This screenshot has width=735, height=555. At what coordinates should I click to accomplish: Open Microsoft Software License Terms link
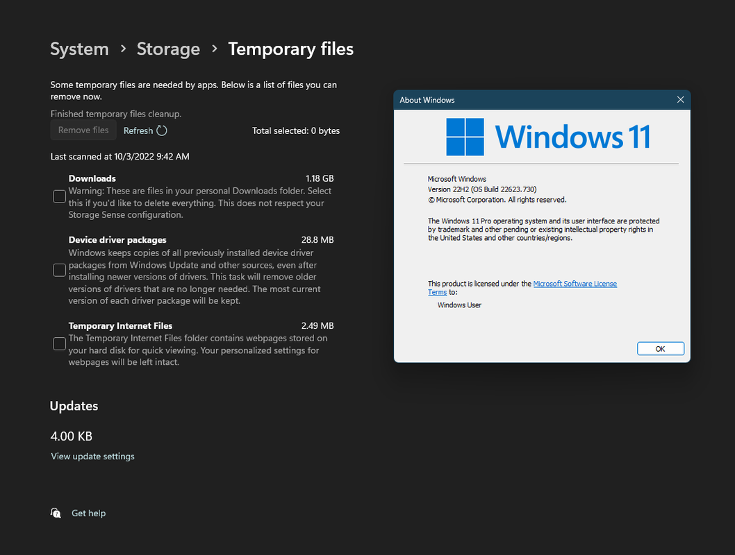click(575, 284)
